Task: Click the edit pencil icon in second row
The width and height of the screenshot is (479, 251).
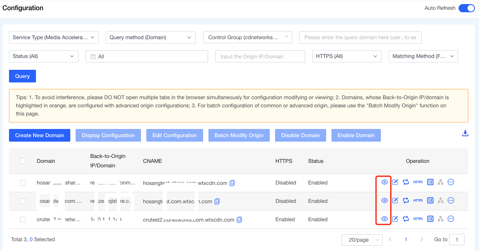Action: click(x=395, y=201)
